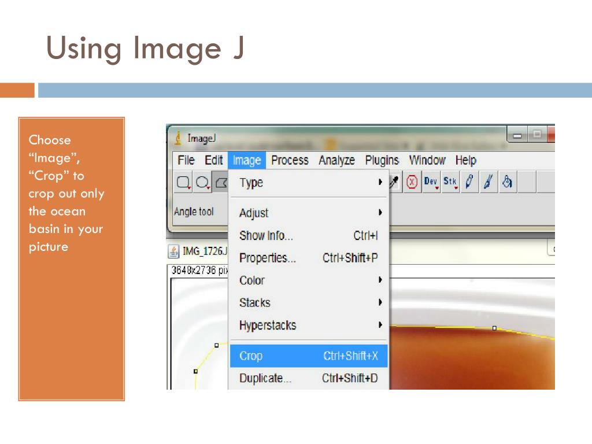Select the Polygon selection tool
Image resolution: width=592 pixels, height=444 pixels.
[220, 182]
